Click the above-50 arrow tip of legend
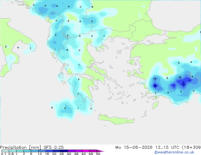 101,151
